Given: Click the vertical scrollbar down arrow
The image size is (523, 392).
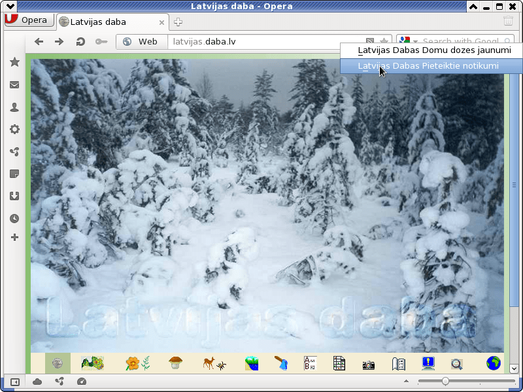Looking at the screenshot, I should (x=514, y=369).
